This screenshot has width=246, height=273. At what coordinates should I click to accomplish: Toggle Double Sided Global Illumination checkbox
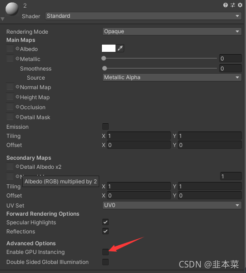(105, 262)
